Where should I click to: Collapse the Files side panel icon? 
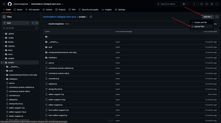4,17
